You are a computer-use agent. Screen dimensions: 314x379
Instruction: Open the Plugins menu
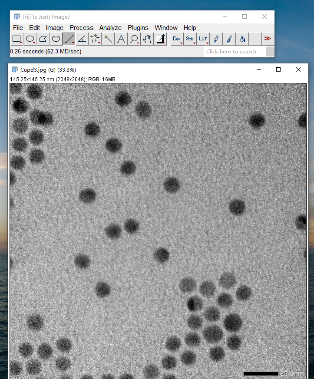(138, 28)
